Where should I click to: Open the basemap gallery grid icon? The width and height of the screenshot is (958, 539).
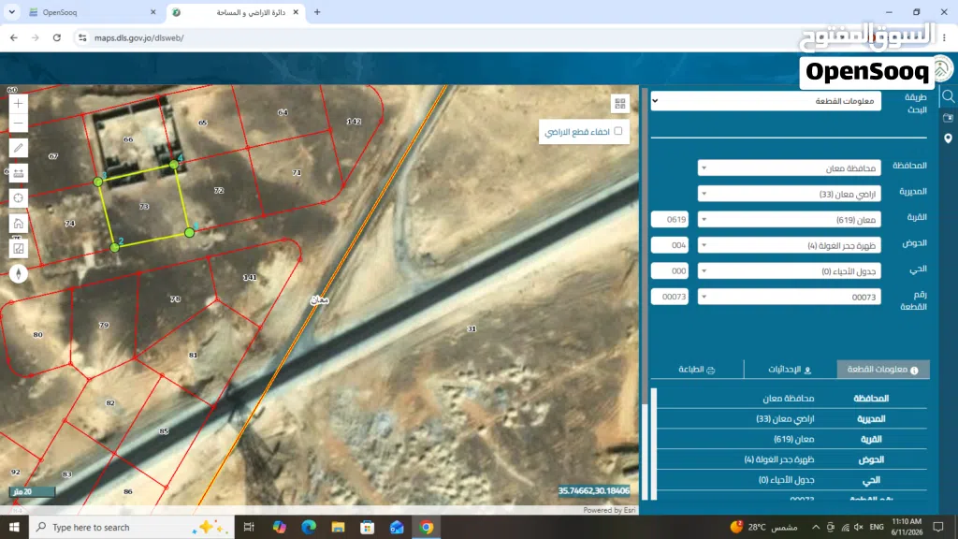click(x=620, y=103)
